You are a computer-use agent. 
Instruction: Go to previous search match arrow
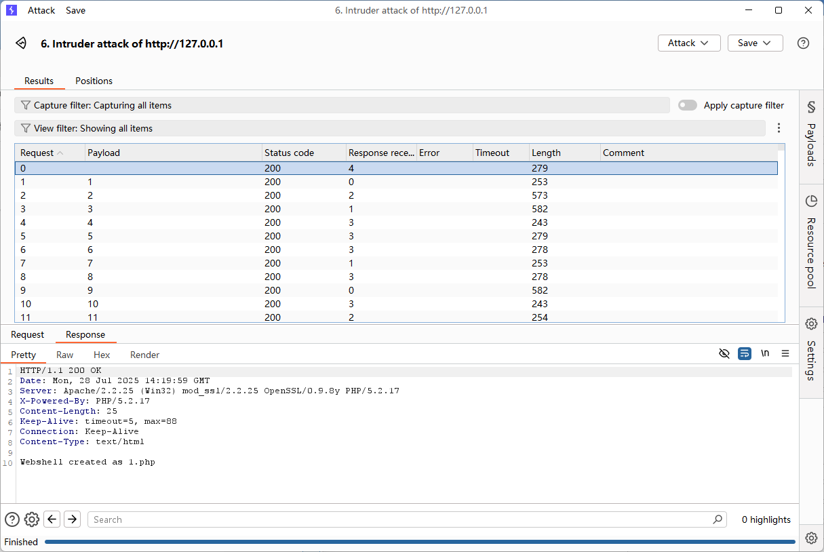pos(52,519)
